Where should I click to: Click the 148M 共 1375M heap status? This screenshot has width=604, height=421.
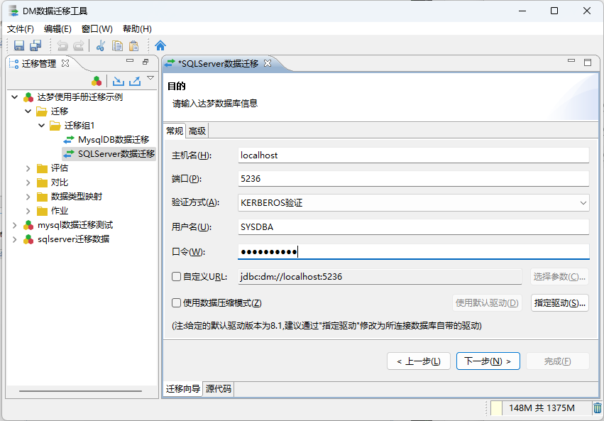[542, 408]
